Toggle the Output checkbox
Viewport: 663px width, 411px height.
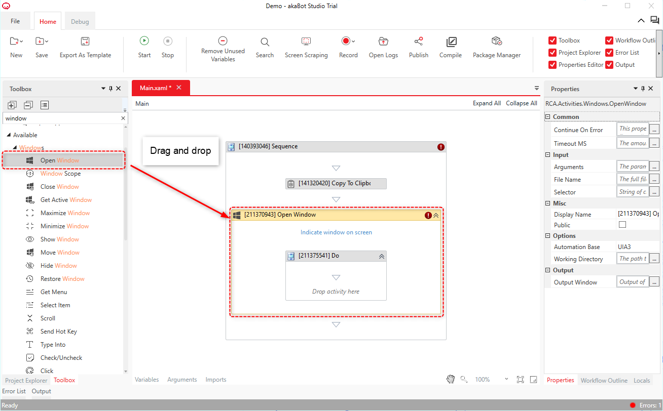click(609, 65)
